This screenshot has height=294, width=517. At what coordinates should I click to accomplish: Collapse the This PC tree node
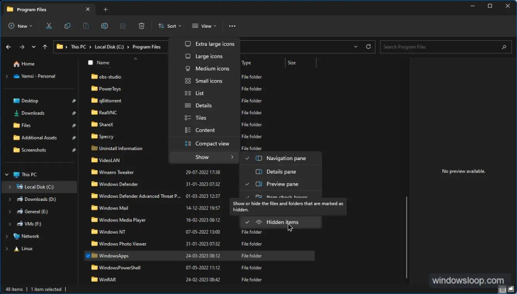7,175
